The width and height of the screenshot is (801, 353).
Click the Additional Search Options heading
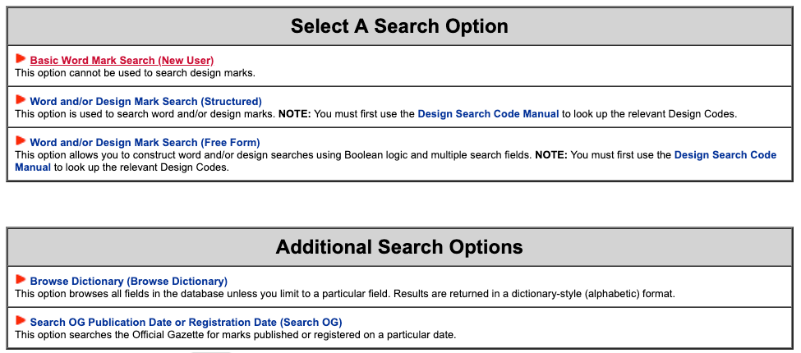coord(399,247)
